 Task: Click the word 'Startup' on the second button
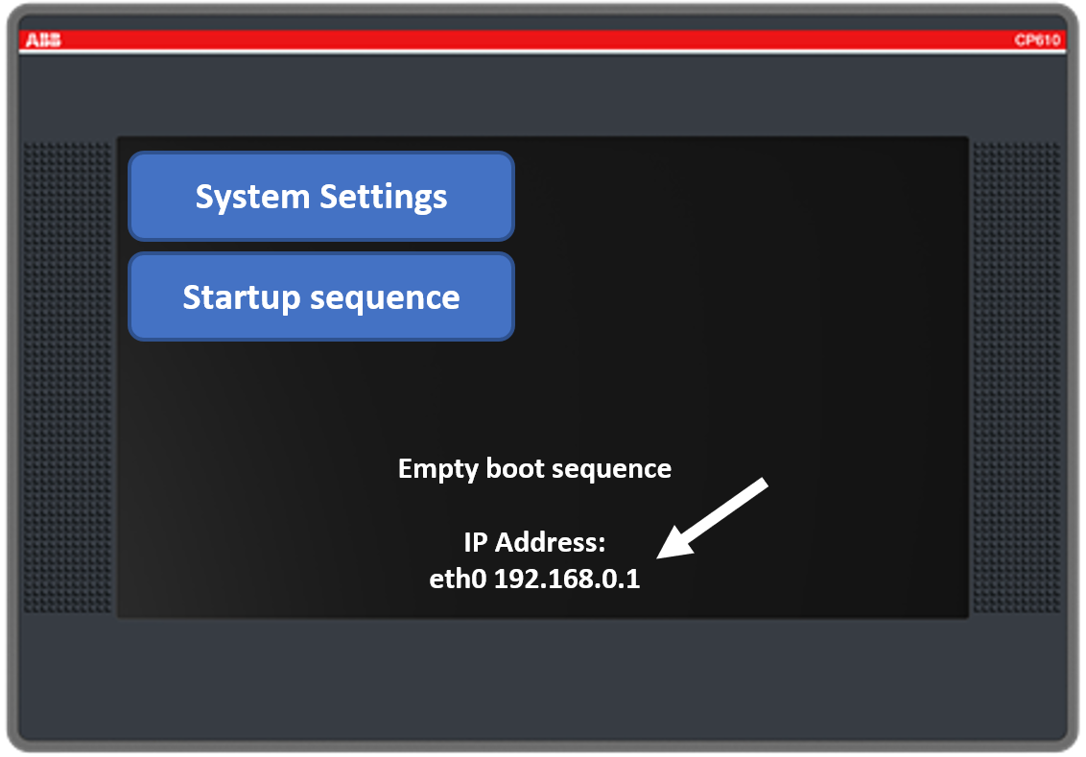click(x=241, y=296)
